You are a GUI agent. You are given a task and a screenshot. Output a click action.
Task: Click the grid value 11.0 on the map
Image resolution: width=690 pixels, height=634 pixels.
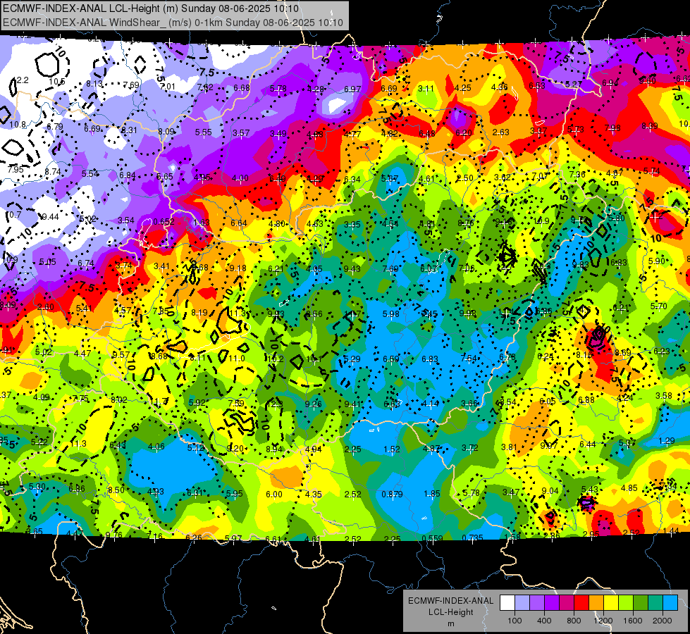tap(236, 359)
